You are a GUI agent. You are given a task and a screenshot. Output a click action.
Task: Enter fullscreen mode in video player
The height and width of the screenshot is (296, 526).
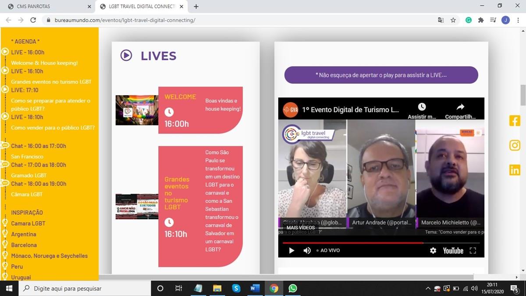point(473,250)
